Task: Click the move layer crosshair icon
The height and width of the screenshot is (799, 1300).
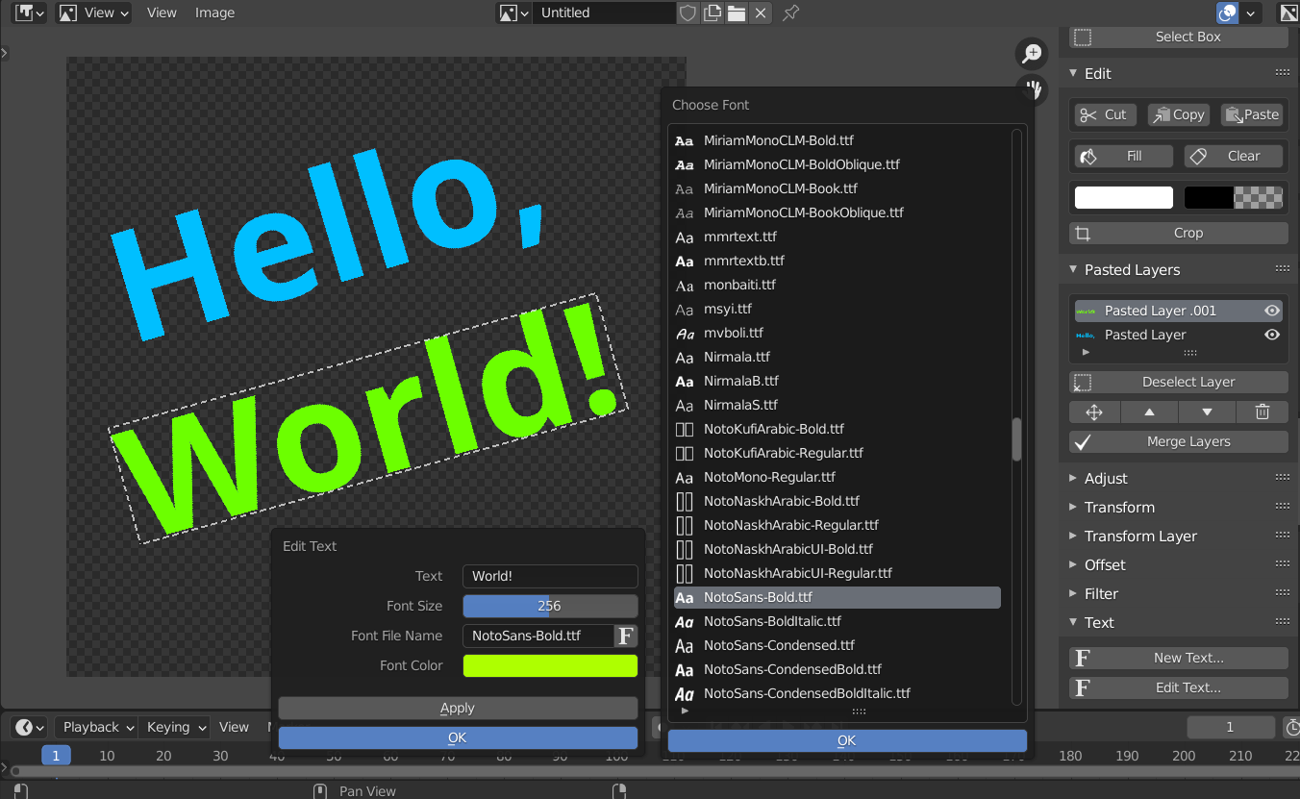Action: (1094, 412)
